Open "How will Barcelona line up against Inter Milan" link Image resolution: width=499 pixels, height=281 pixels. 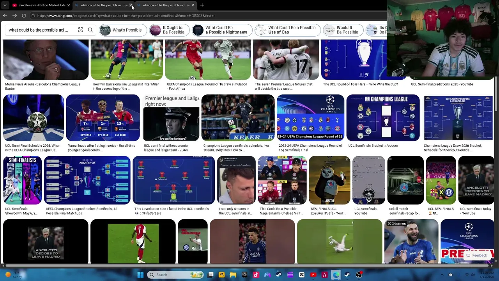pyautogui.click(x=126, y=86)
